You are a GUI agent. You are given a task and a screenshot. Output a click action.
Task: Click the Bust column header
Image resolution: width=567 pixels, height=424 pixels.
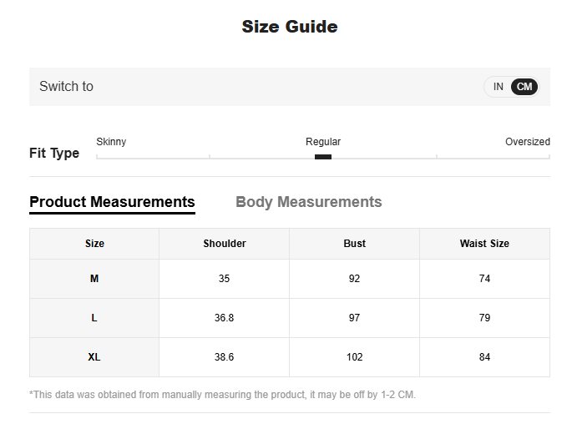pyautogui.click(x=354, y=244)
